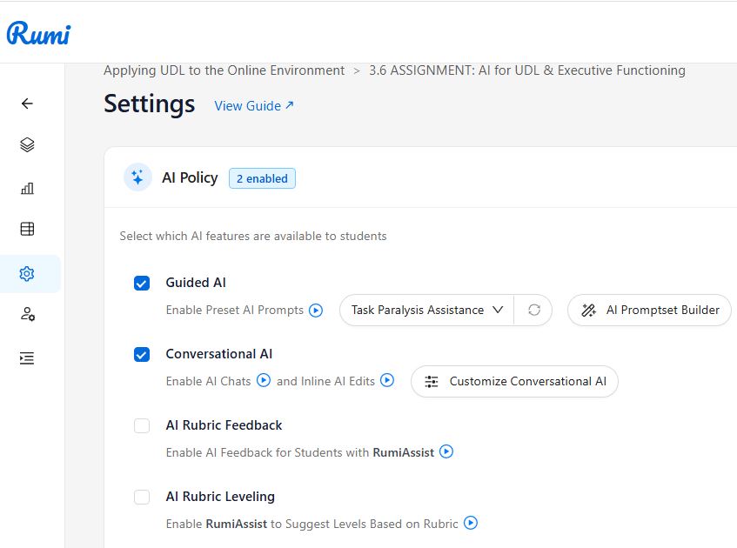Open the AI Promptset Builder

click(650, 311)
